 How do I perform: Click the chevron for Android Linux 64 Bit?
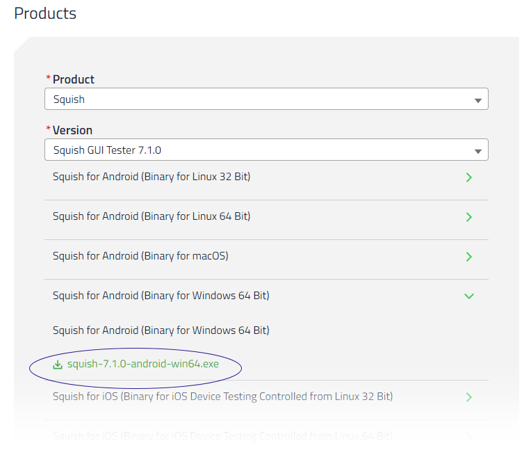(469, 217)
